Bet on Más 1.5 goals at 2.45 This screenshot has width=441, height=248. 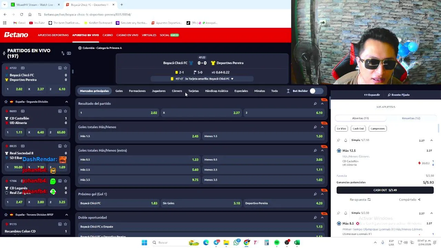(139, 136)
